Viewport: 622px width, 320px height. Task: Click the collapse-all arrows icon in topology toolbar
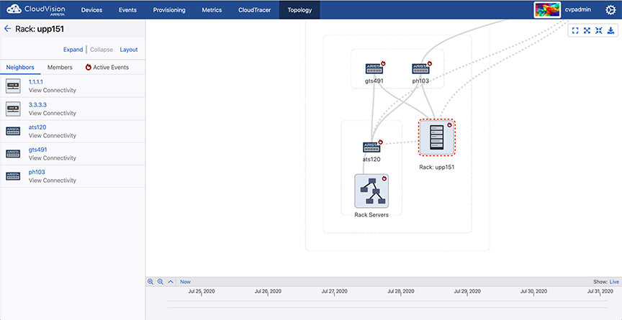pyautogui.click(x=598, y=30)
